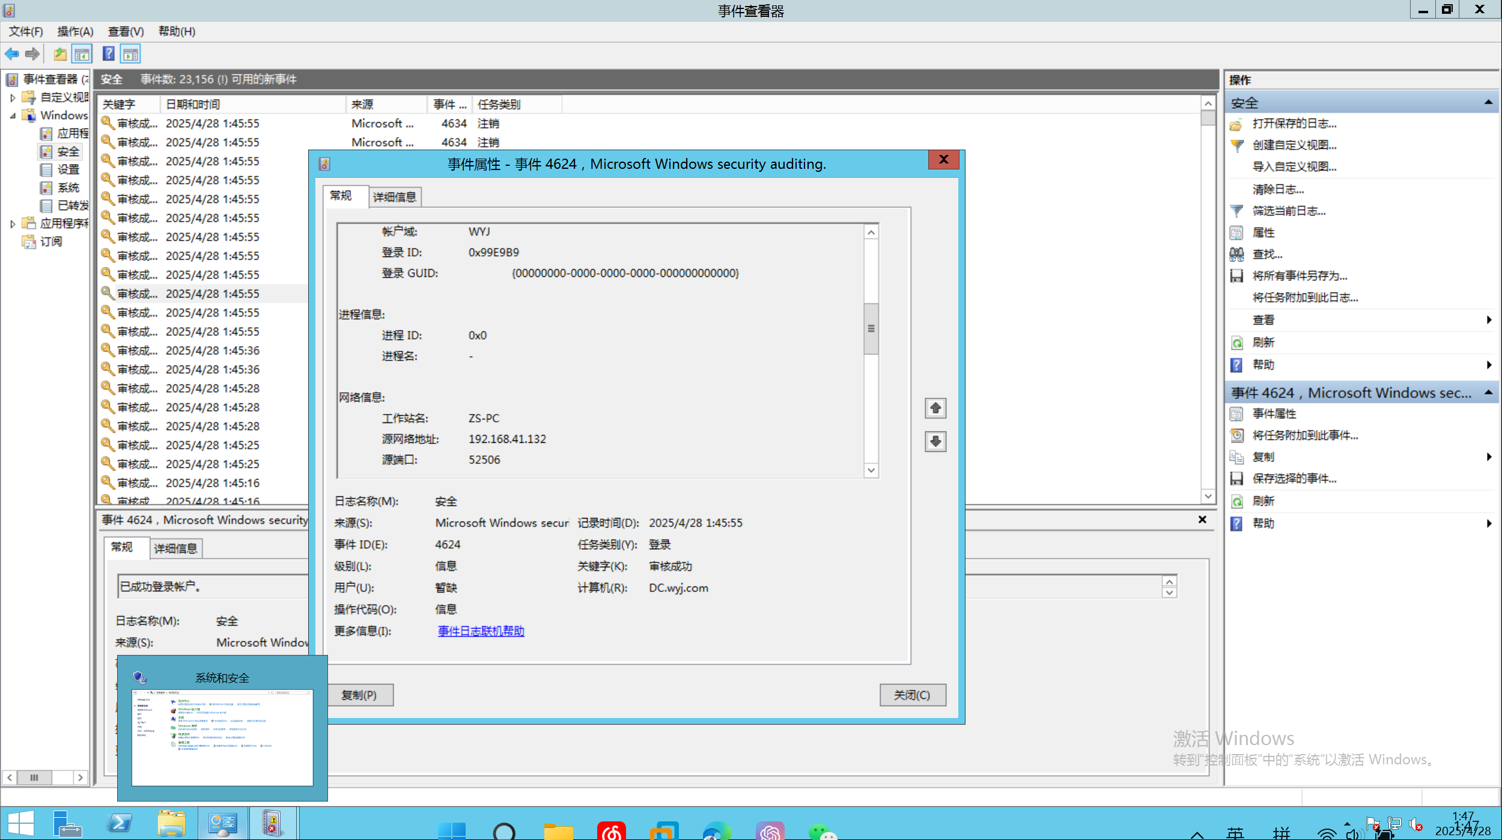Click the 复制(P) button
The width and height of the screenshot is (1502, 840).
[359, 695]
